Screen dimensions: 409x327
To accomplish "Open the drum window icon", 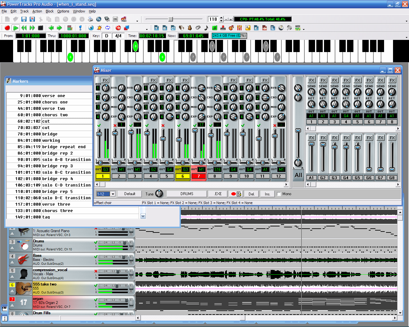I will 281,28.
